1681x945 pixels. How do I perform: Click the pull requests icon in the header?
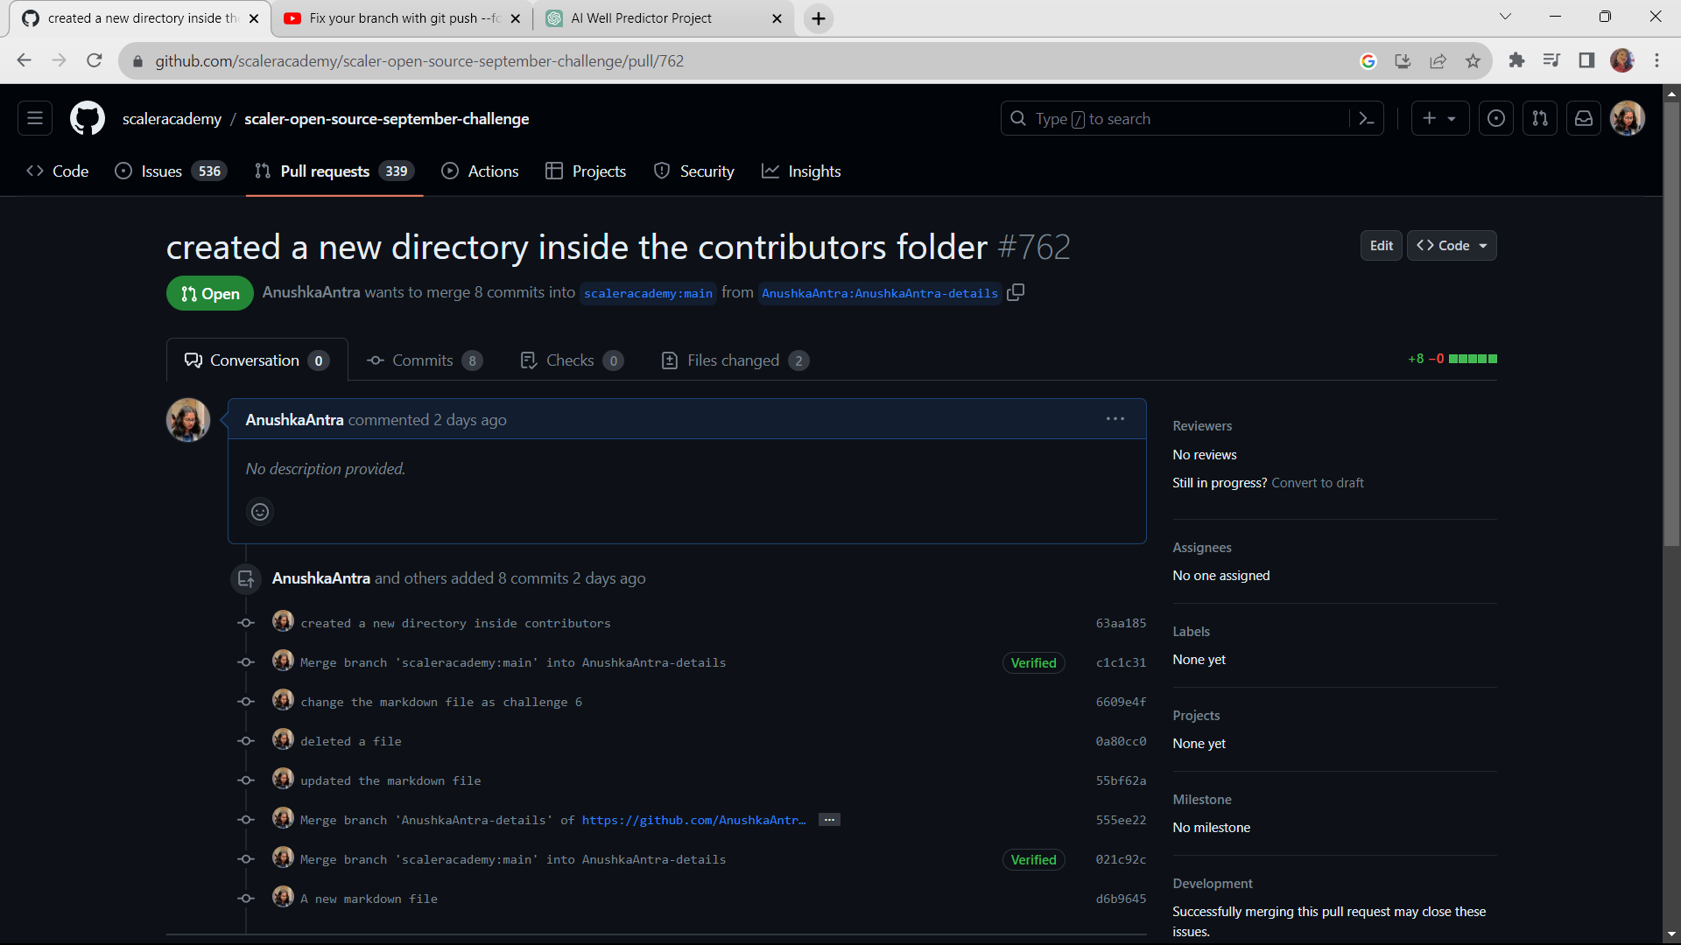(x=1539, y=118)
